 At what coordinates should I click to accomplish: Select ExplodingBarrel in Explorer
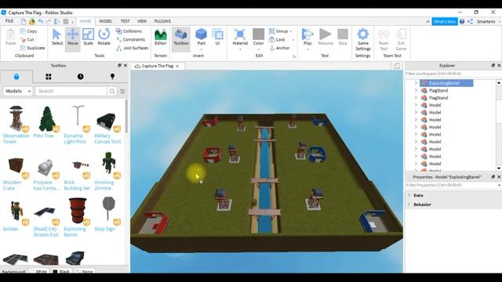[x=446, y=83]
